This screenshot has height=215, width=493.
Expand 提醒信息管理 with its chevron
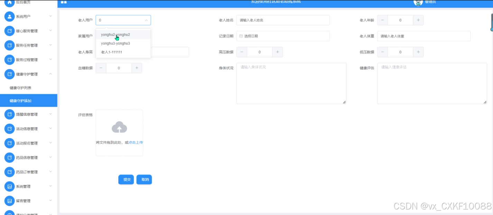tap(50, 114)
